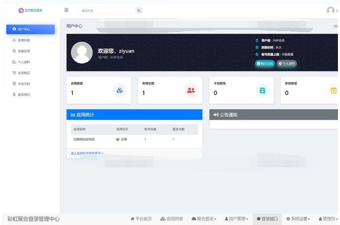Click the 欢迎您, ziyuan greeting text
Viewport: 340px width, 225px height.
click(x=116, y=51)
